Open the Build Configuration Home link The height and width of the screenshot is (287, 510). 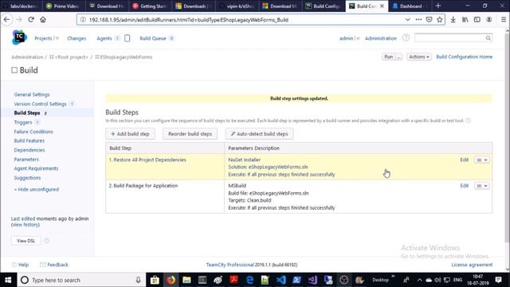click(x=464, y=57)
